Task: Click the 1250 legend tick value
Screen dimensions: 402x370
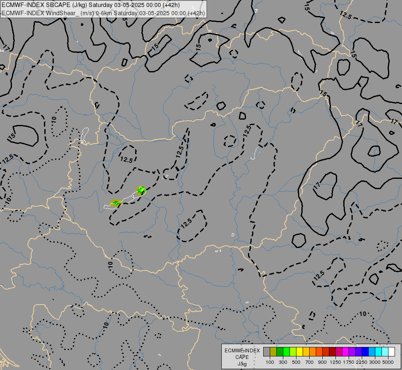Action: (335, 362)
